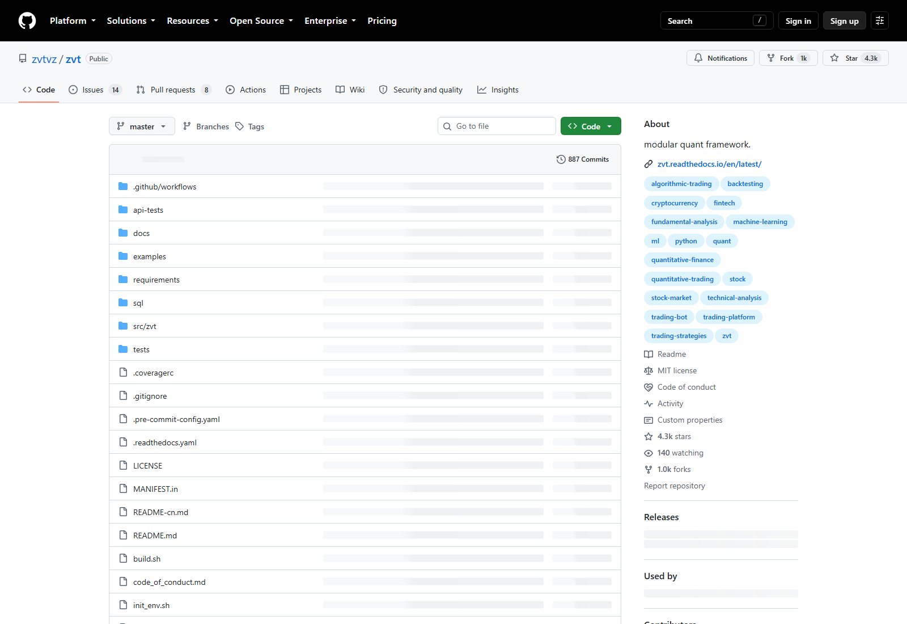The image size is (907, 624).
Task: Expand the green Code dropdown button
Action: (x=591, y=127)
